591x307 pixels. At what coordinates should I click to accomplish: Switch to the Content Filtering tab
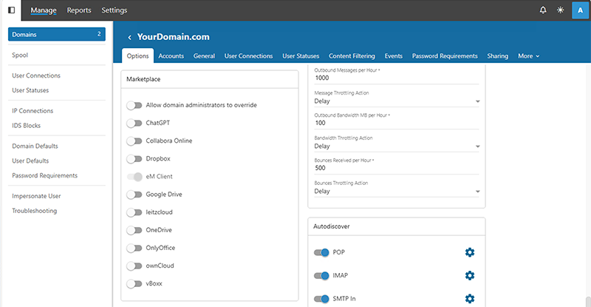352,56
